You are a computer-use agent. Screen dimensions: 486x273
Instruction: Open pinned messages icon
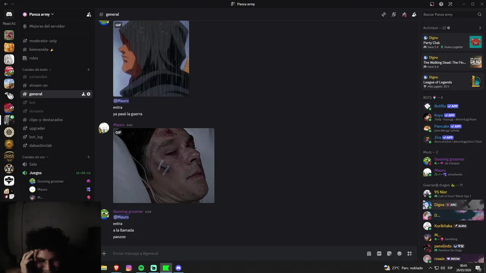point(404,14)
